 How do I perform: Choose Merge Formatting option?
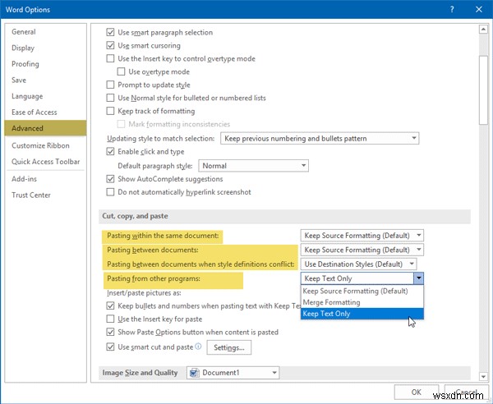362,302
